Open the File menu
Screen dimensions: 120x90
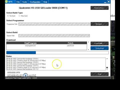[x=18, y=2]
